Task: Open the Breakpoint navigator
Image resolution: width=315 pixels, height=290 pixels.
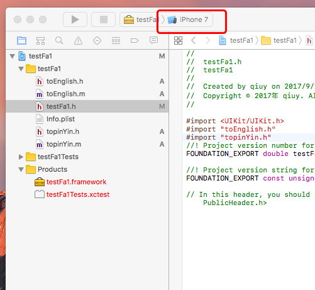Action: pos(135,40)
